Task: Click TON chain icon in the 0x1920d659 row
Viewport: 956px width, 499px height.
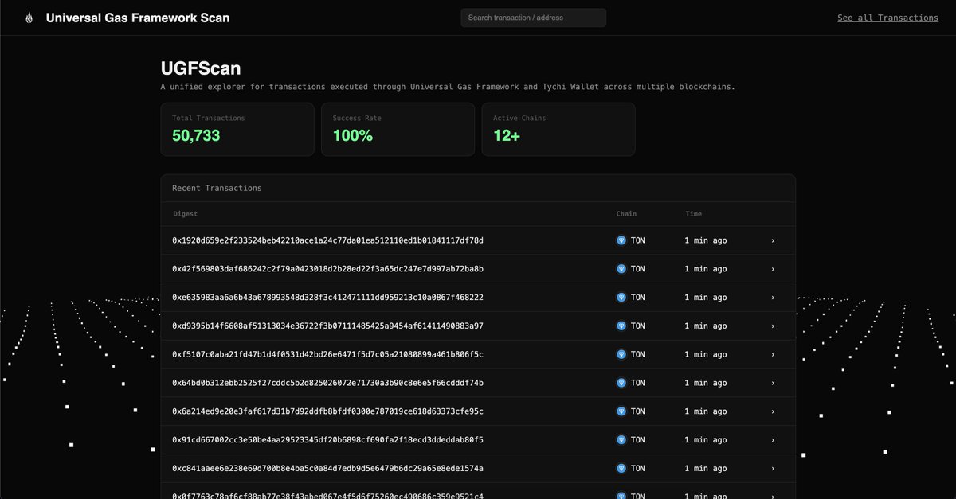Action: pos(621,240)
